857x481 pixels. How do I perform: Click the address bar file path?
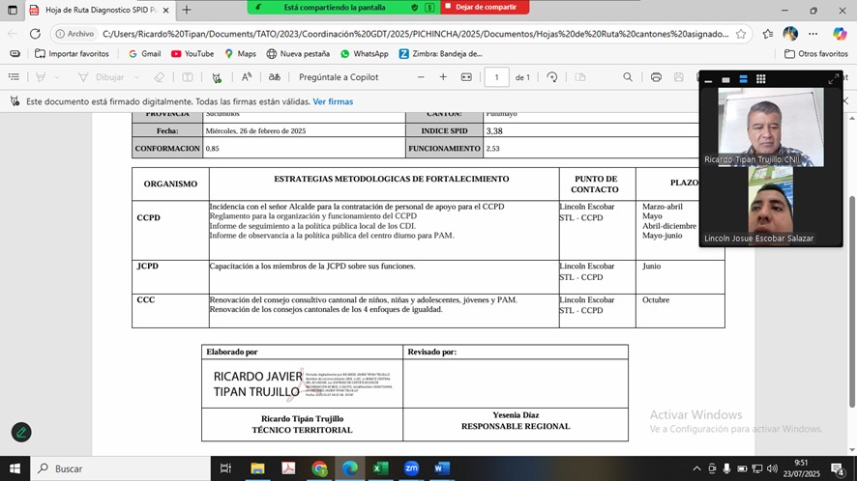415,34
